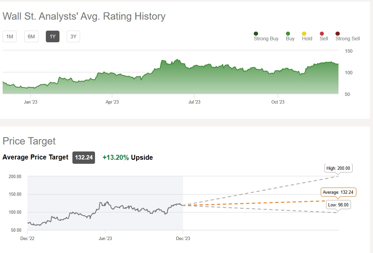Click the Jul '23 axis marker
The width and height of the screenshot is (373, 253).
click(194, 102)
